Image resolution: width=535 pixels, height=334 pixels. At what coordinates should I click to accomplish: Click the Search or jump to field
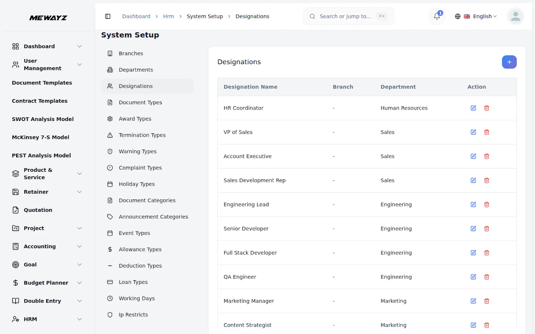pyautogui.click(x=348, y=16)
